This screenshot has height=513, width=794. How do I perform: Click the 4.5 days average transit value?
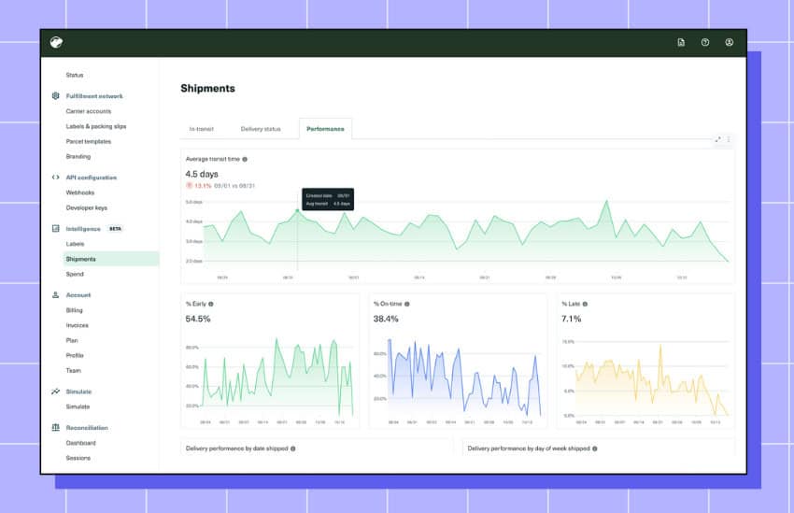click(x=202, y=174)
